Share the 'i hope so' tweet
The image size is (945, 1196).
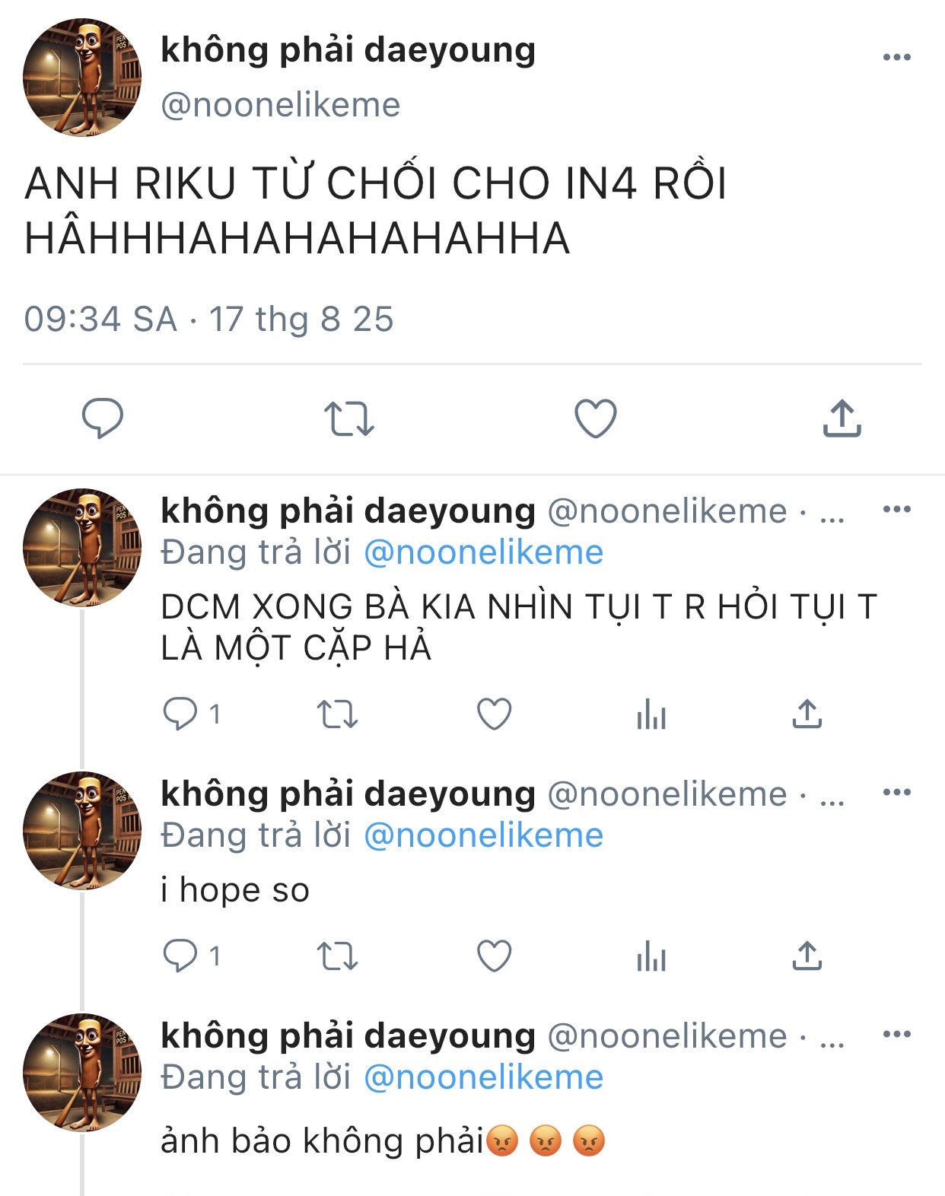click(807, 956)
